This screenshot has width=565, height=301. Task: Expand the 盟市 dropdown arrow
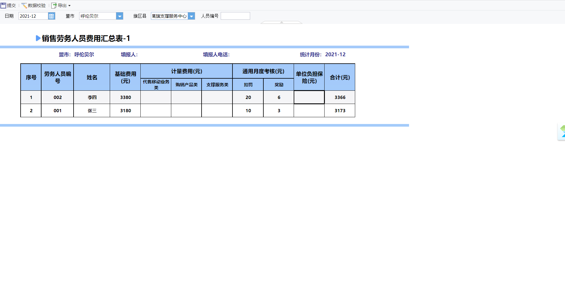coord(119,16)
